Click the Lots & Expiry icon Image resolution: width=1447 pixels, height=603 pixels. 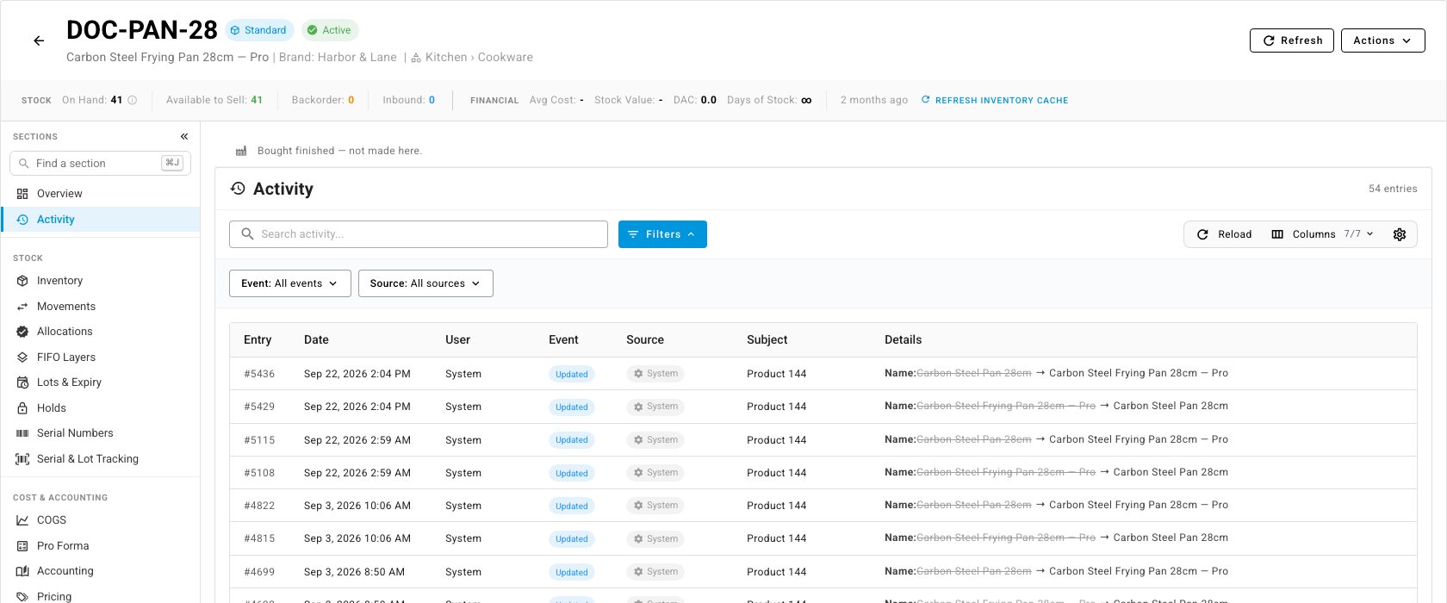[22, 382]
